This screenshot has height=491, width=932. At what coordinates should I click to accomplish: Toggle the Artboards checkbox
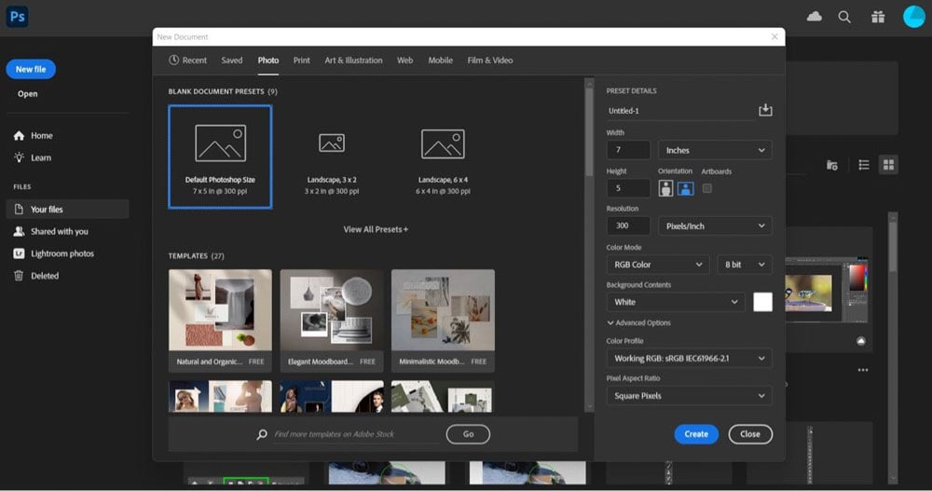(x=706, y=188)
